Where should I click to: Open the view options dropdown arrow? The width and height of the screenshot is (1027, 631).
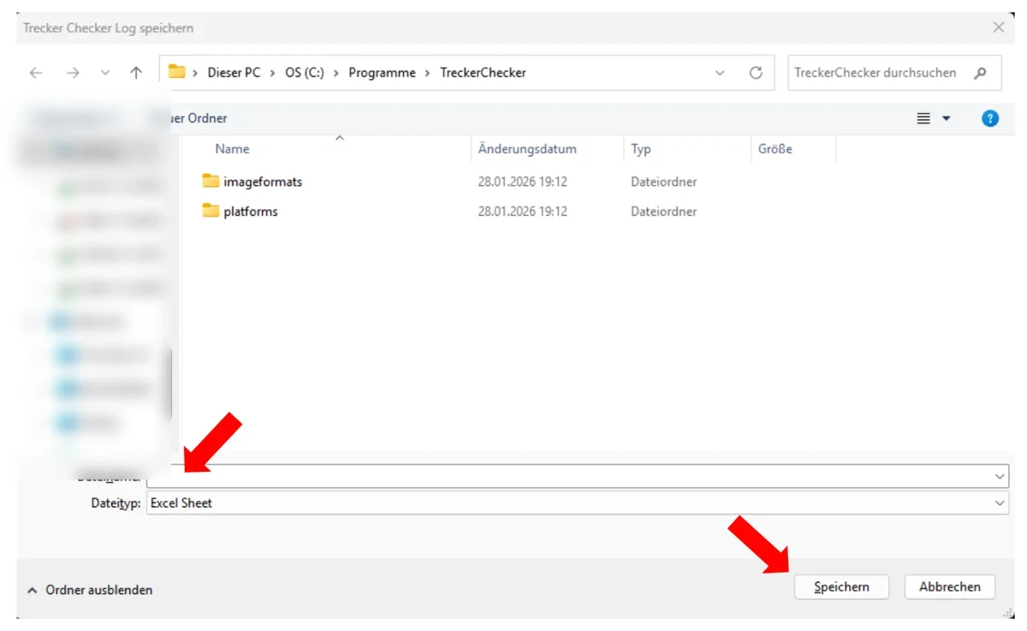(947, 119)
